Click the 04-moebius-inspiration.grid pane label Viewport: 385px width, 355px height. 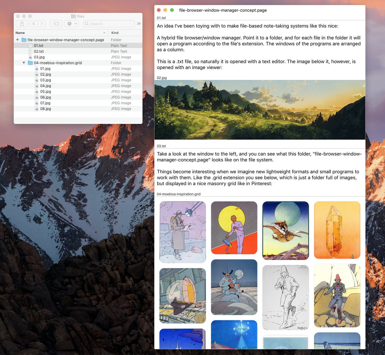[x=179, y=194]
